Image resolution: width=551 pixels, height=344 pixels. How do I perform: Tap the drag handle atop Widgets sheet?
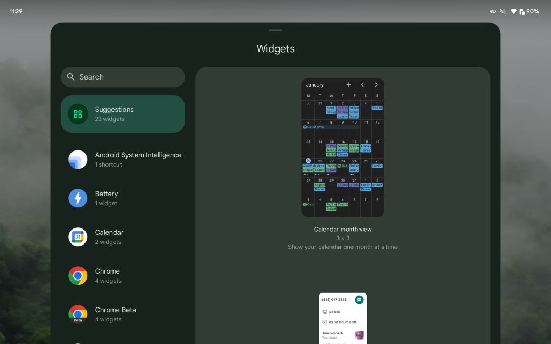275,30
